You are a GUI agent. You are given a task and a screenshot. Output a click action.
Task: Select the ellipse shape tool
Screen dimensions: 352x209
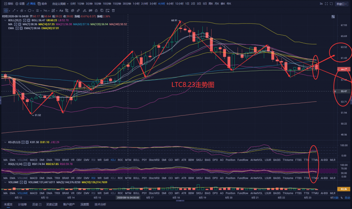[x=30, y=11]
